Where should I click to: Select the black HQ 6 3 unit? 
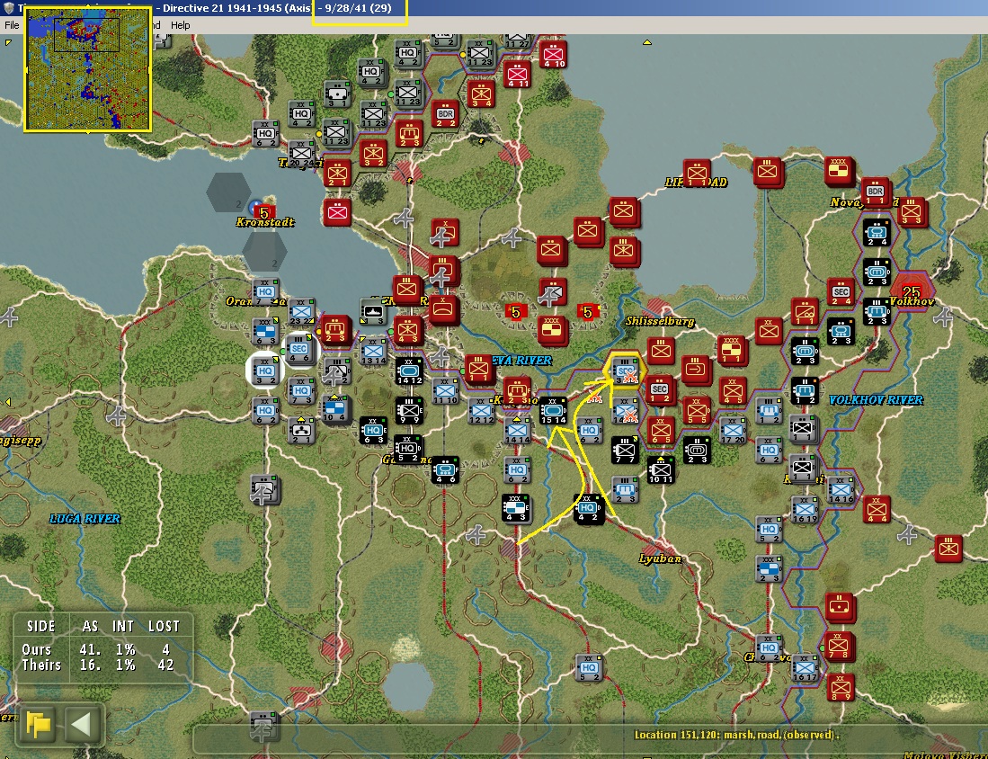[373, 430]
